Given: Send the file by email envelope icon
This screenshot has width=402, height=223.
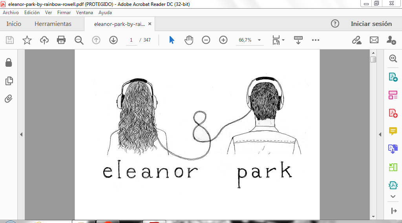Looking at the screenshot, I should tap(374, 40).
